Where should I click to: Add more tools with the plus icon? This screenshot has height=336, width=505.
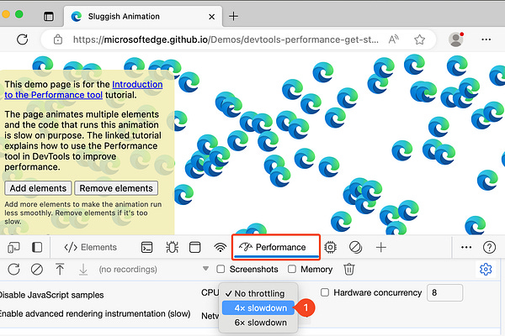[381, 247]
